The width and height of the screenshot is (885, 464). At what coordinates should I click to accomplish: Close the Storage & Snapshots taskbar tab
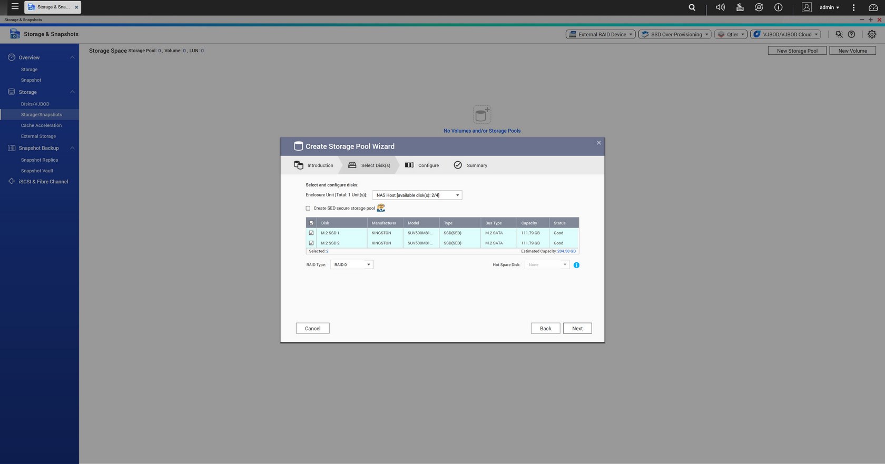click(76, 7)
